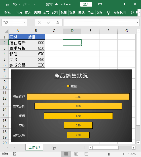Click the zoom in plus button

coord(124,154)
